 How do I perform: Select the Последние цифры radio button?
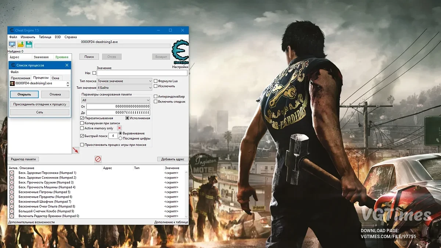[120, 138]
